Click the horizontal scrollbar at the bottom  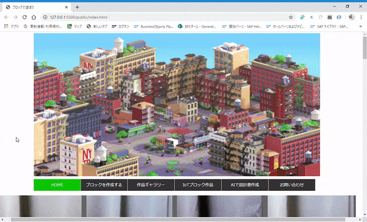coord(178,220)
